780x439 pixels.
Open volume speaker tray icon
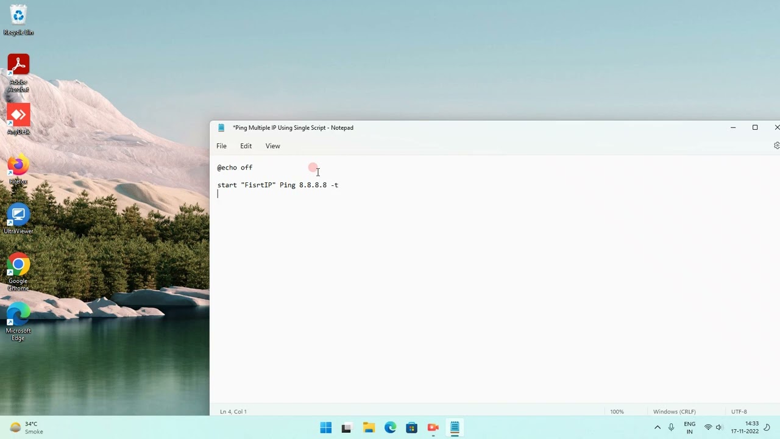(719, 427)
